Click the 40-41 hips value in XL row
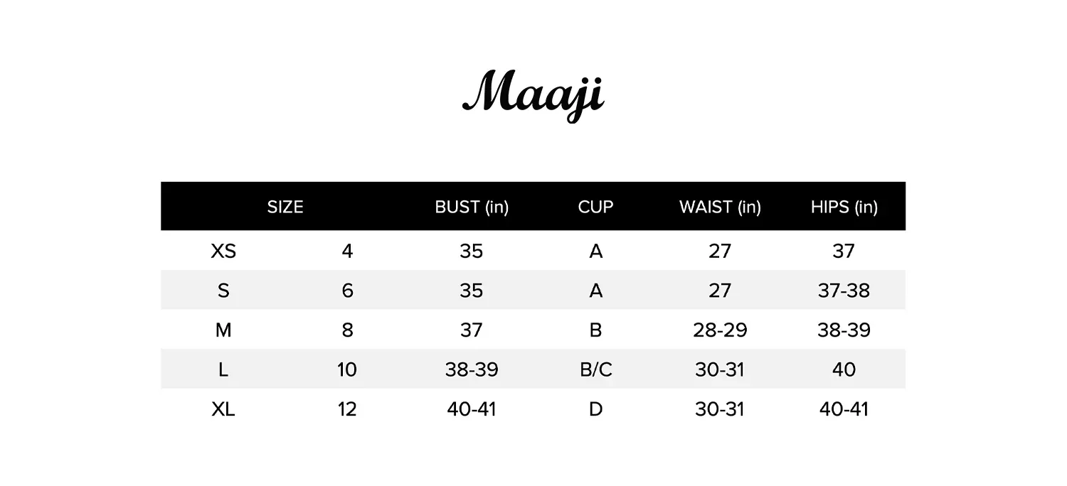Screen dimensions: 1067x486 tap(844, 409)
